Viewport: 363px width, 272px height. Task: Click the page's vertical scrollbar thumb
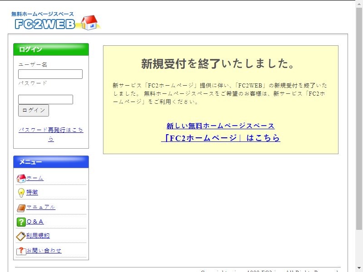(359, 118)
